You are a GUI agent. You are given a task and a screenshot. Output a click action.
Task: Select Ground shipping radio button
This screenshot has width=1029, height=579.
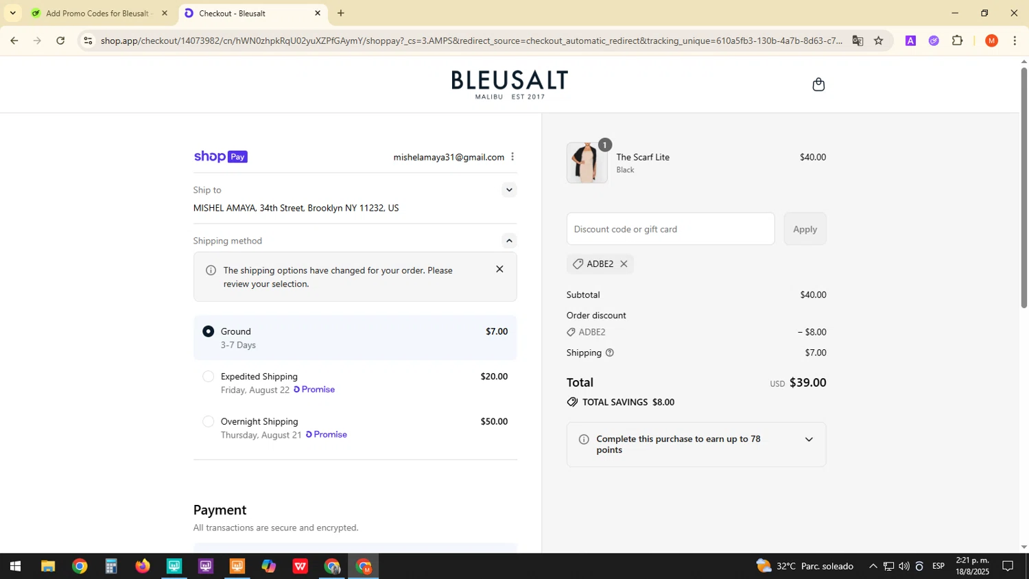click(x=208, y=331)
